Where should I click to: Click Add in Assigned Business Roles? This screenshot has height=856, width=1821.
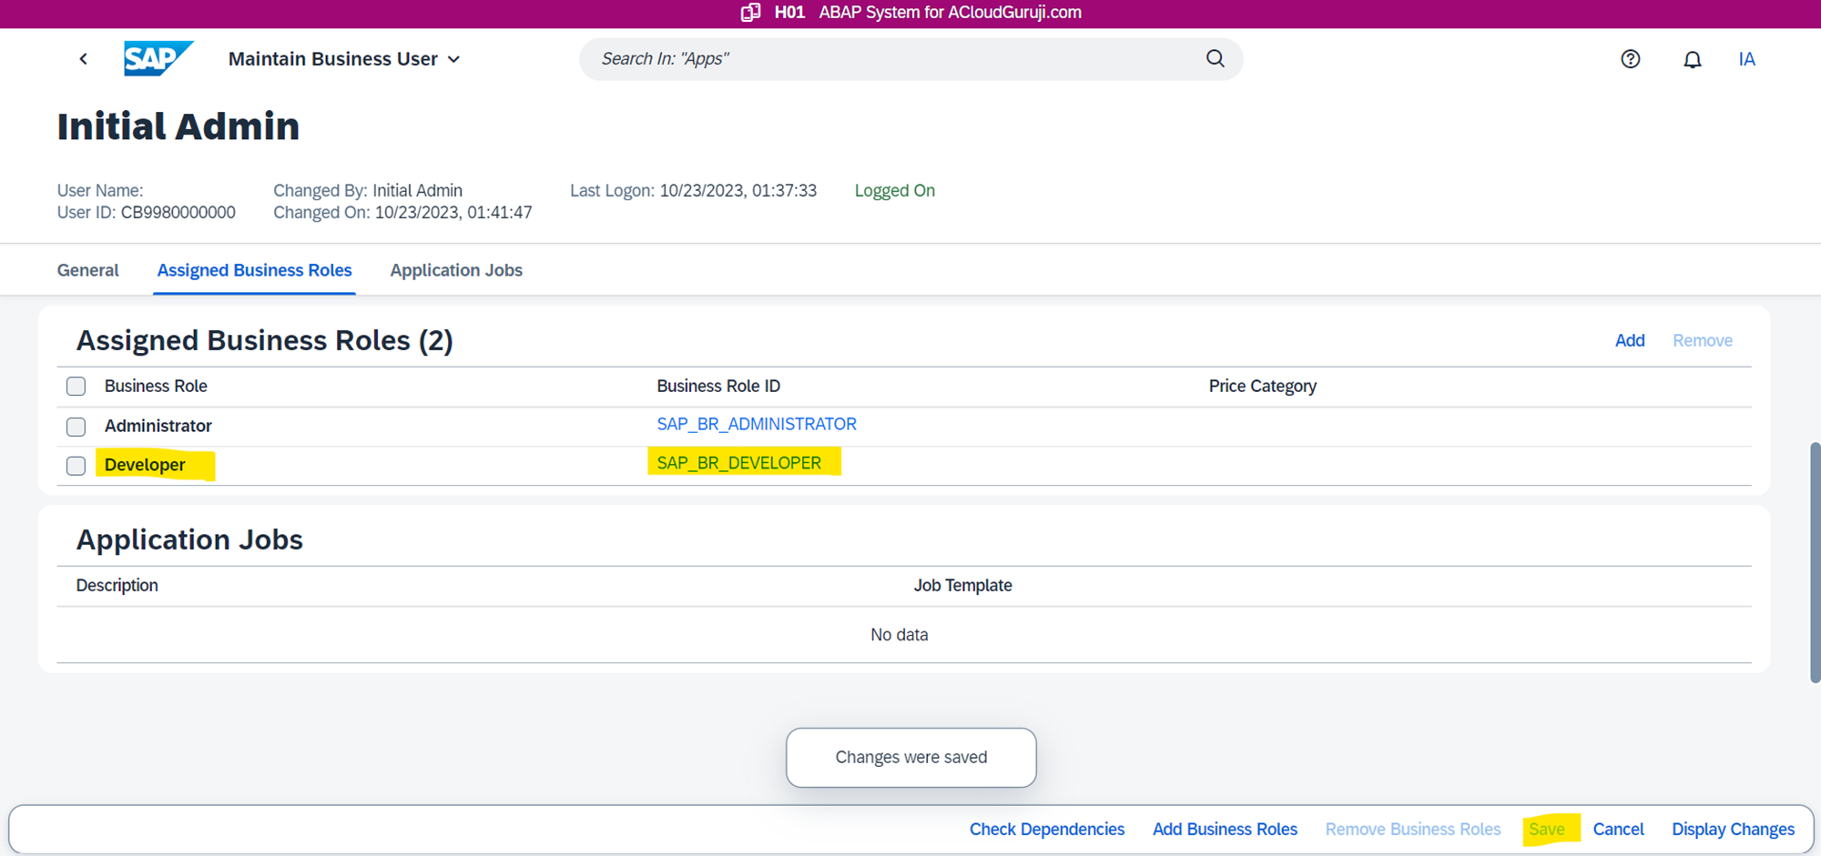(1629, 340)
